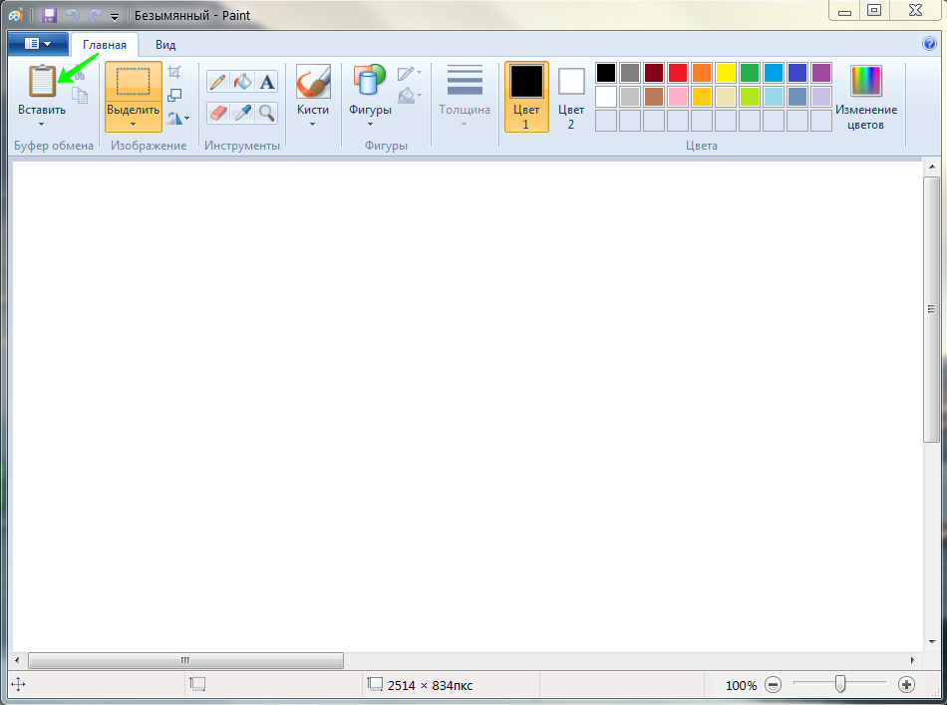Click the shape Fill bucket icon
947x705 pixels.
pyautogui.click(x=406, y=96)
